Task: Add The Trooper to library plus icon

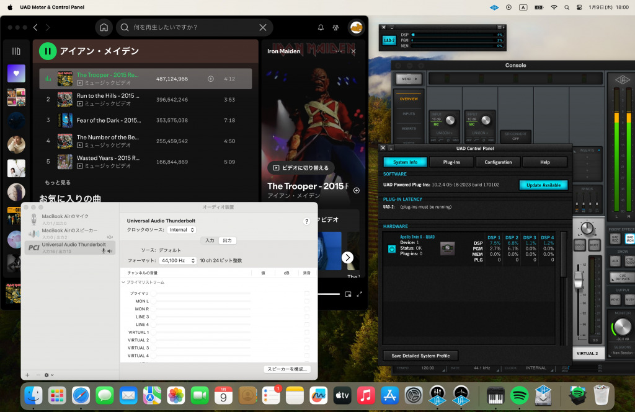Action: coord(211,79)
